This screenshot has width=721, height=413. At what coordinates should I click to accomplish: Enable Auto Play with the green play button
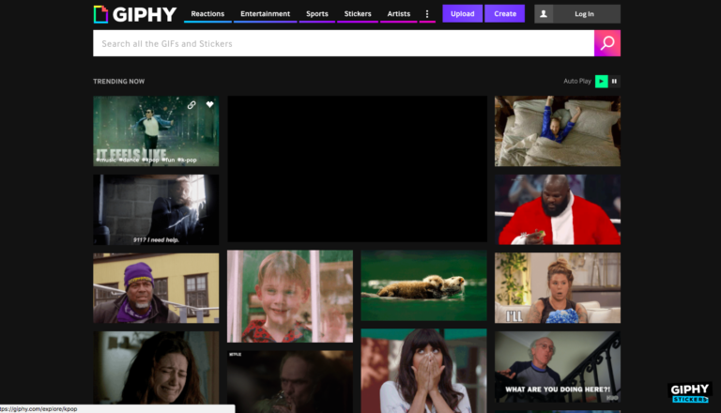(601, 82)
